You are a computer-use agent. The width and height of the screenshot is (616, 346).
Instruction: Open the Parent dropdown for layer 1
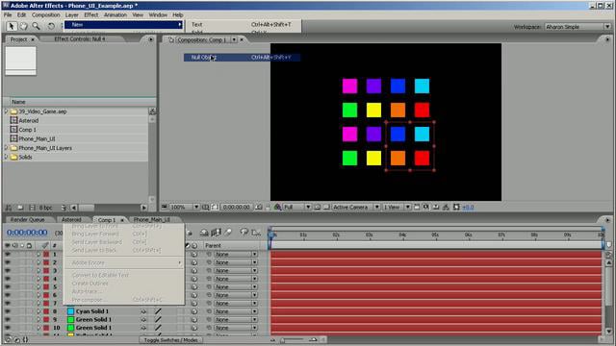(236, 254)
